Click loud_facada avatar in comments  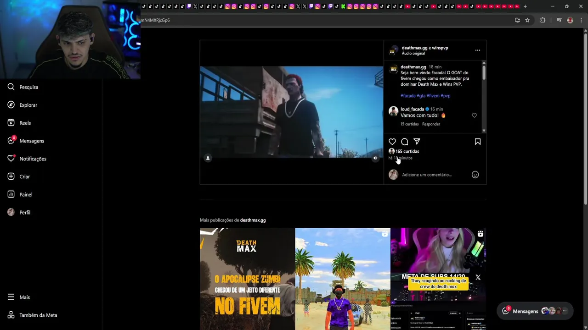393,111
